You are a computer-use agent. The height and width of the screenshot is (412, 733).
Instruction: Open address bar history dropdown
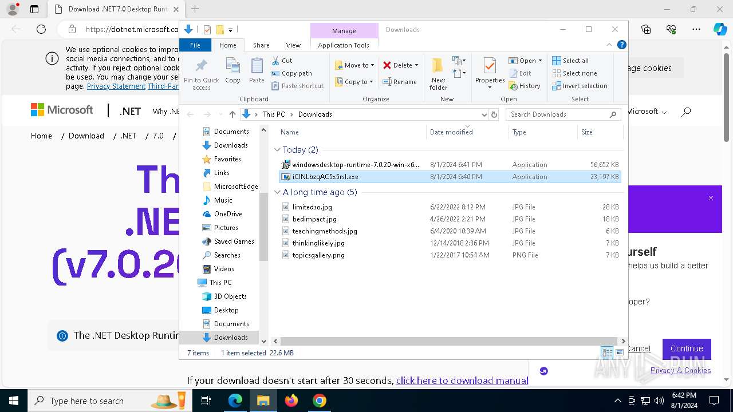(x=484, y=114)
